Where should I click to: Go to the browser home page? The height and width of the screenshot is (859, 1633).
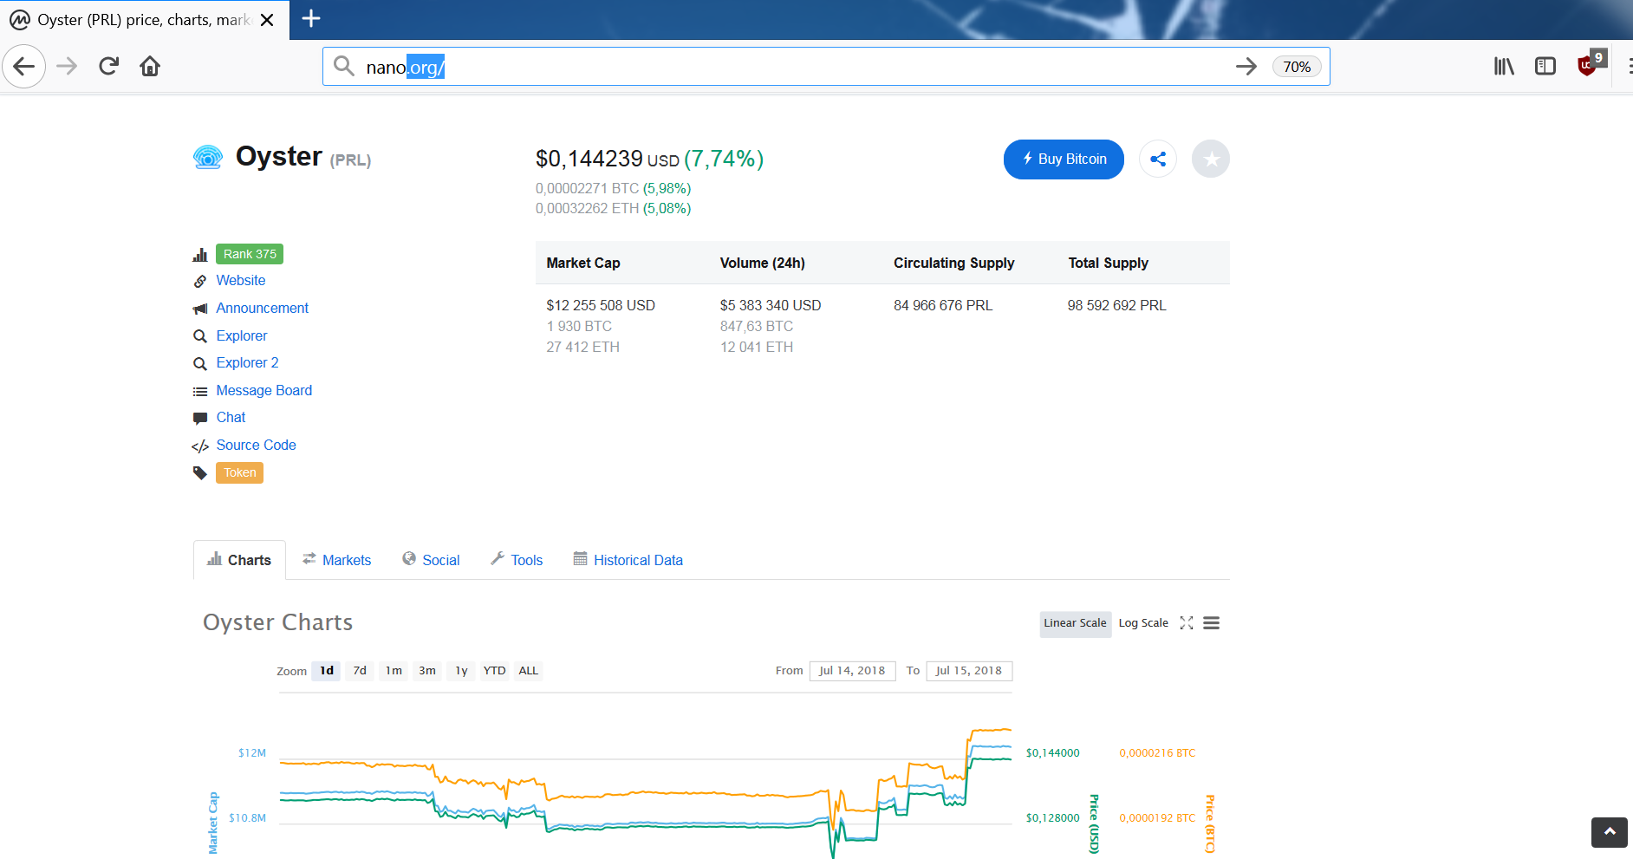(150, 67)
